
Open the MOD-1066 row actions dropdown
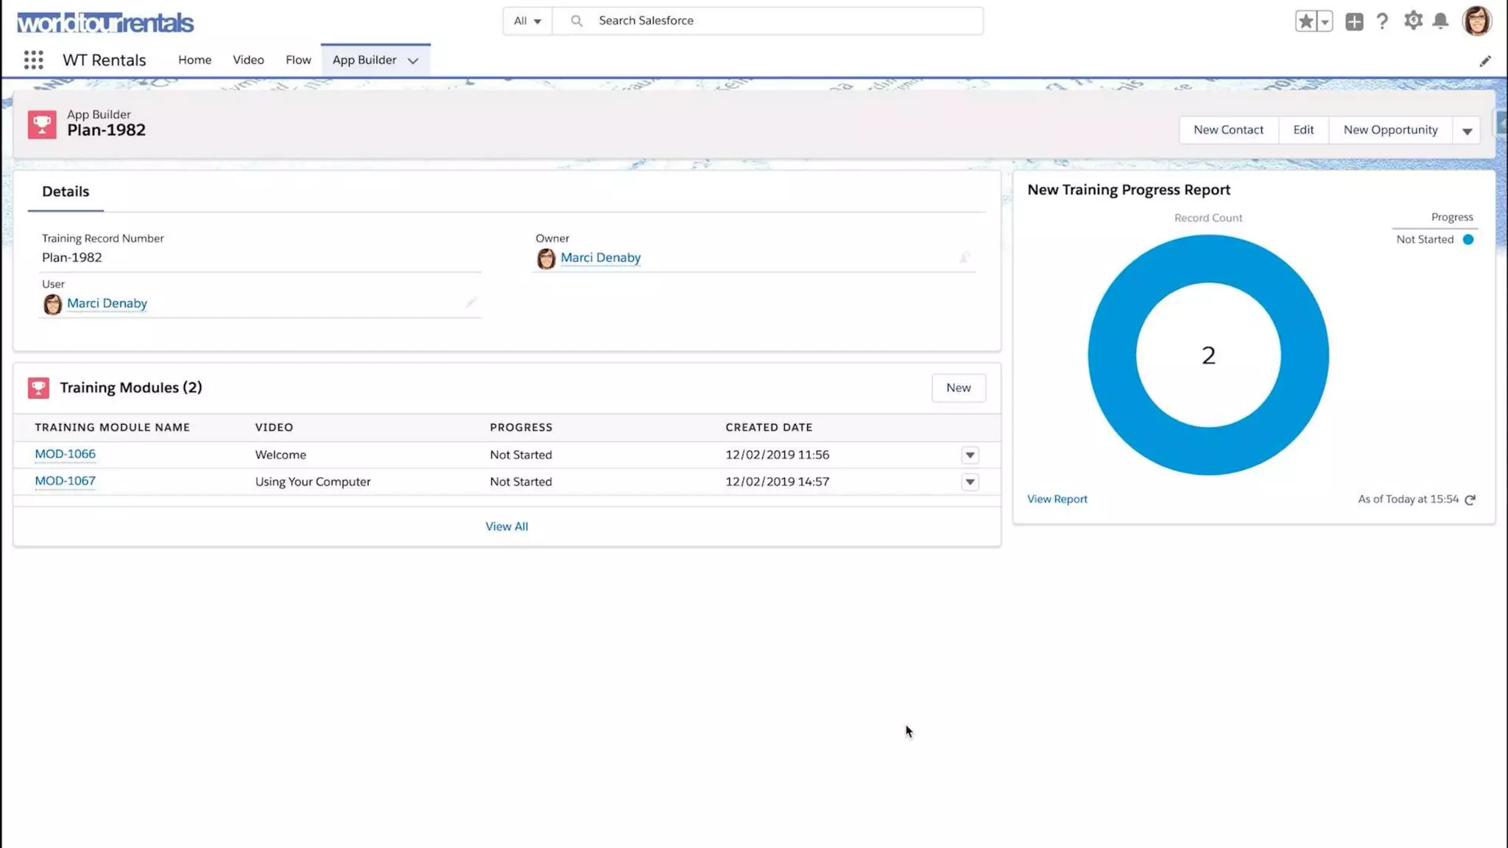click(970, 455)
